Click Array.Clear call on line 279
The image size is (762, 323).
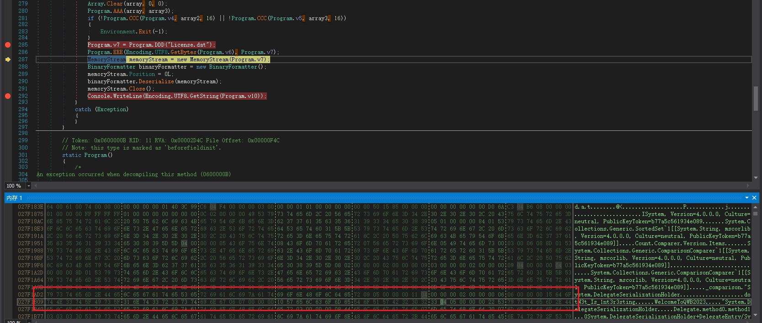[x=128, y=4]
